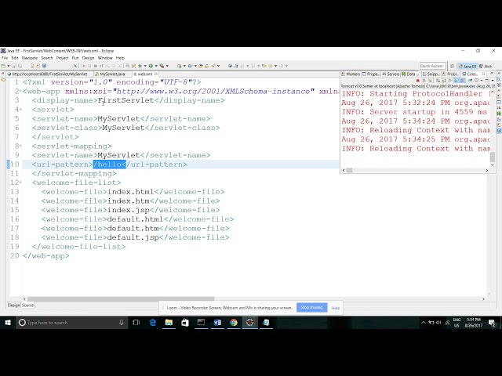
Task: Click the editor horizontal scrollbar thumb
Action: tap(121, 299)
